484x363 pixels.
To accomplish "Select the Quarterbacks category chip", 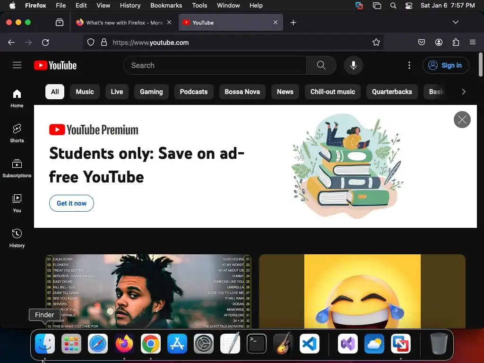I will (x=392, y=92).
